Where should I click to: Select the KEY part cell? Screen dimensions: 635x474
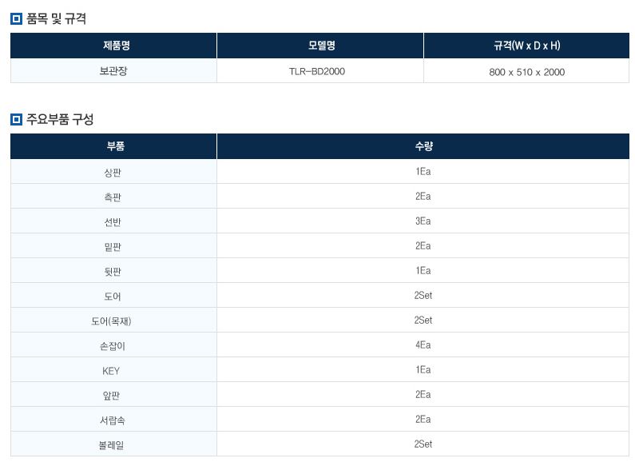click(x=113, y=370)
